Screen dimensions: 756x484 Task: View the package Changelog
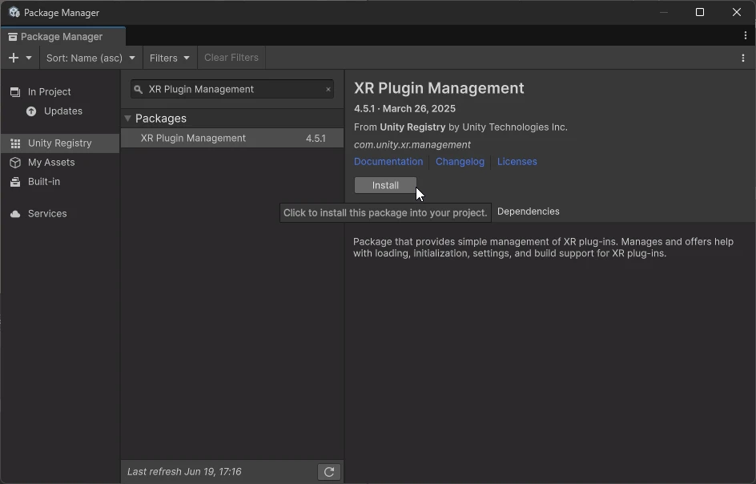click(460, 161)
